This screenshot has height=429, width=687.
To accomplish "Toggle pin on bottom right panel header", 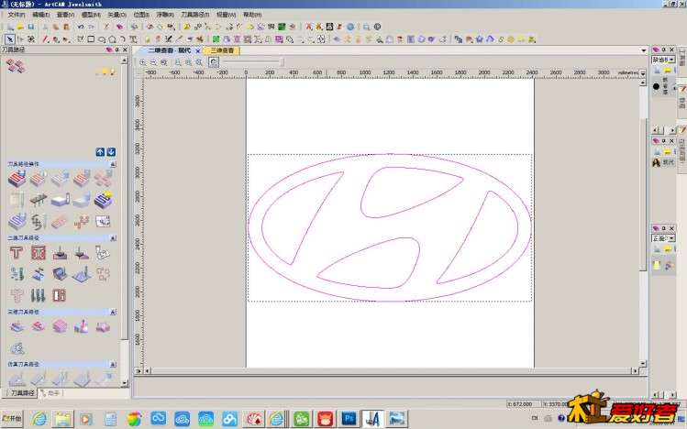I will coord(663,228).
